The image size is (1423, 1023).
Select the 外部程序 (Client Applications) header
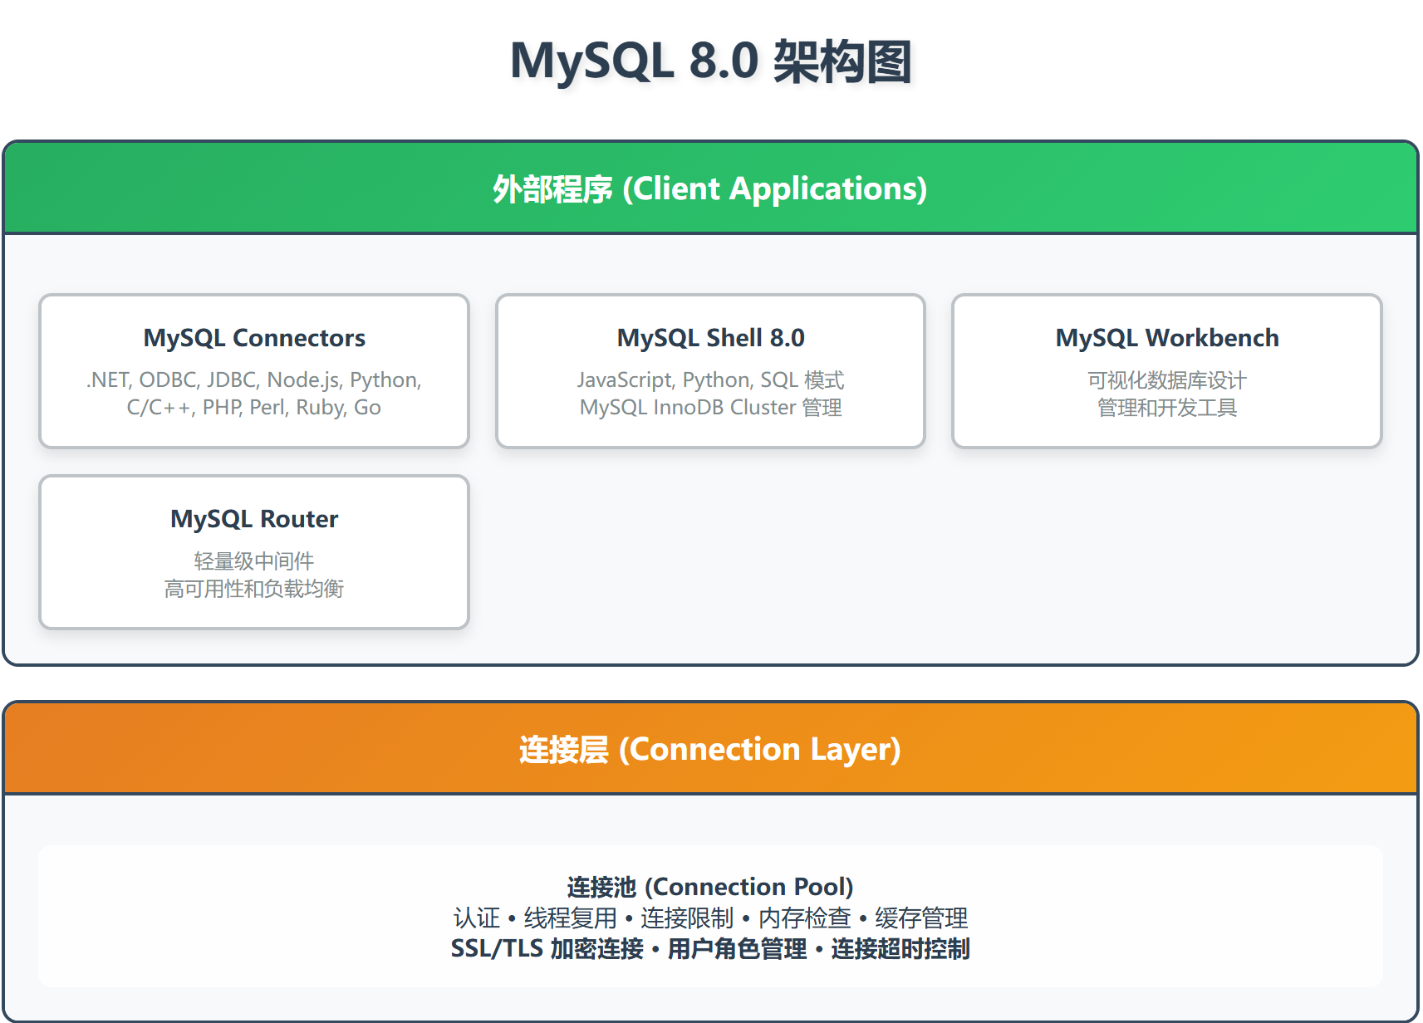(710, 188)
